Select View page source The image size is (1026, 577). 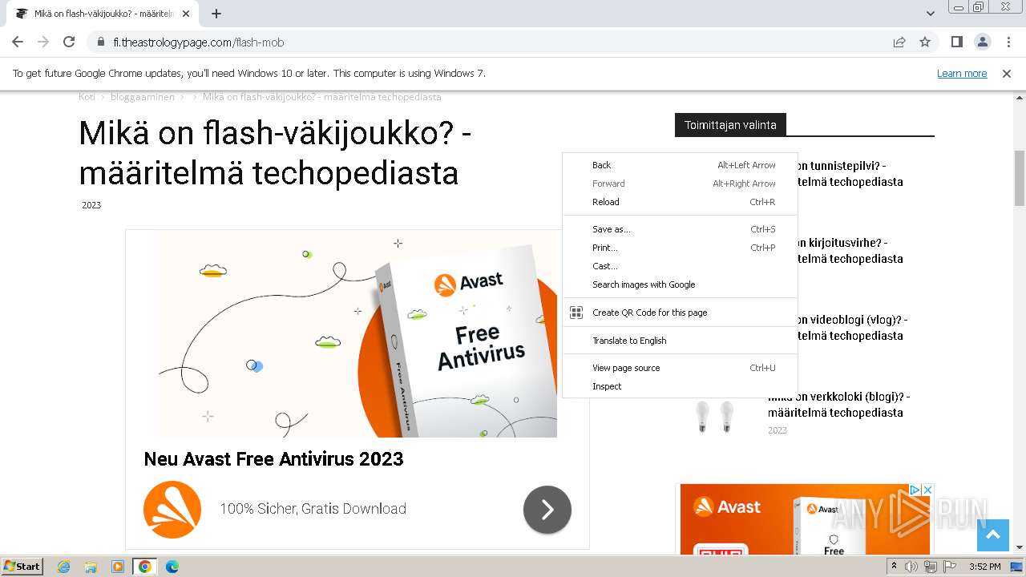(680, 368)
